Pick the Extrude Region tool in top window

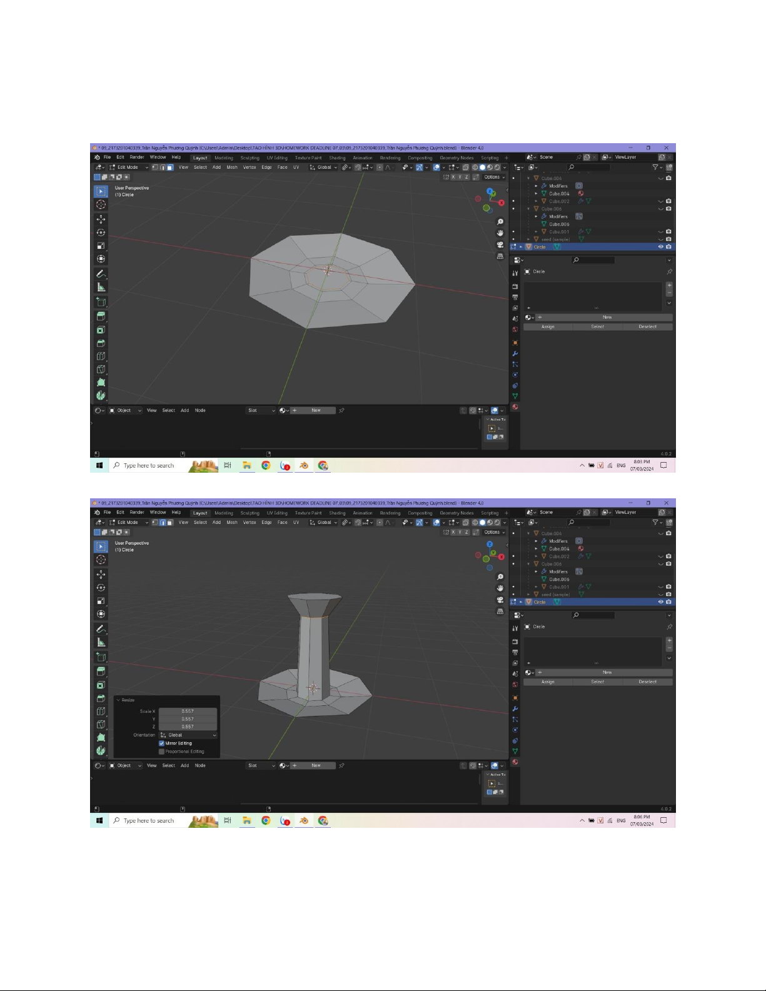101,316
